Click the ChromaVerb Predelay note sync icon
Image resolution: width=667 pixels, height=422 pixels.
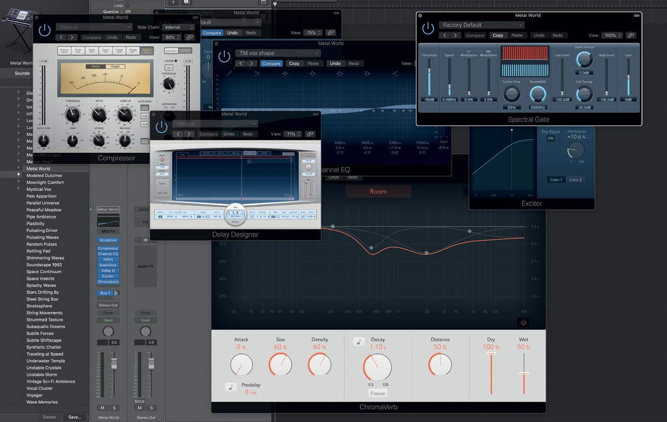tap(231, 387)
